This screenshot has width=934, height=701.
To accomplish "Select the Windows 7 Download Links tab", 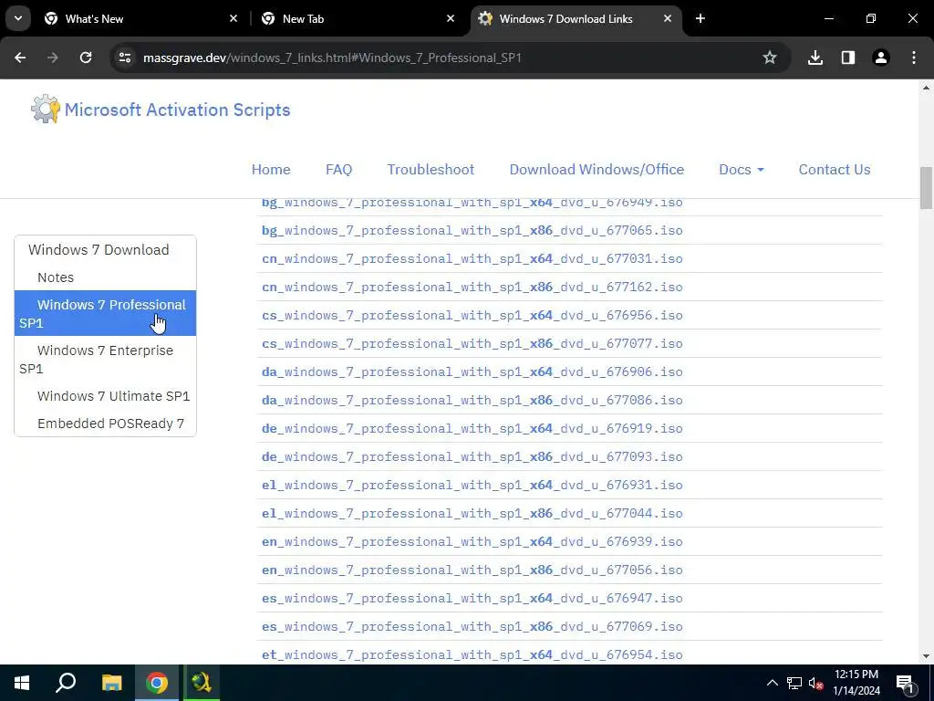I will [x=576, y=19].
